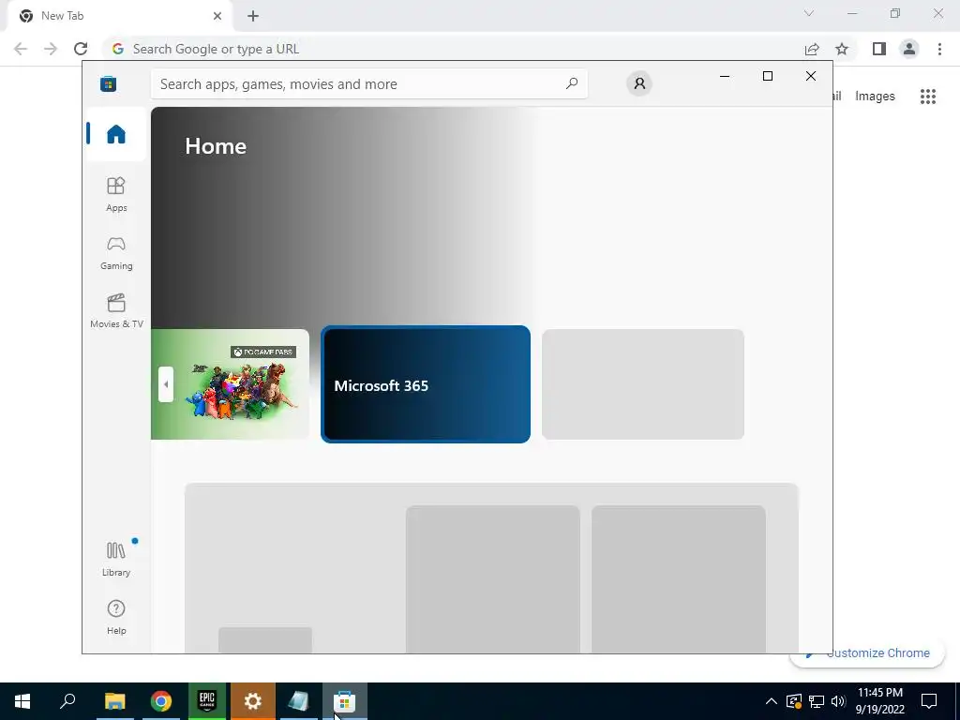Open Epic Games launcher in taskbar
Screen dimensions: 960x720
point(207,701)
